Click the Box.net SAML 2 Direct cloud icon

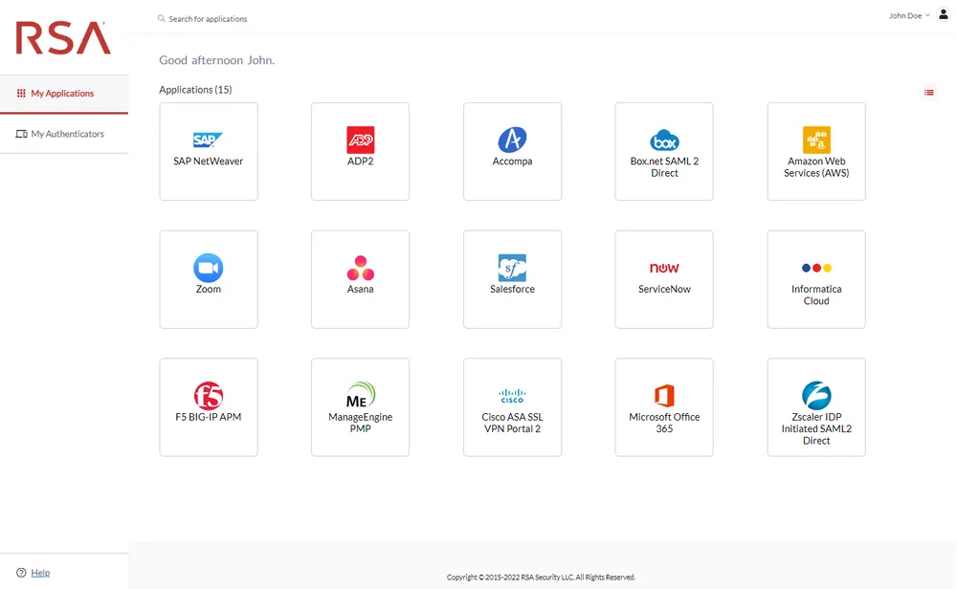664,141
